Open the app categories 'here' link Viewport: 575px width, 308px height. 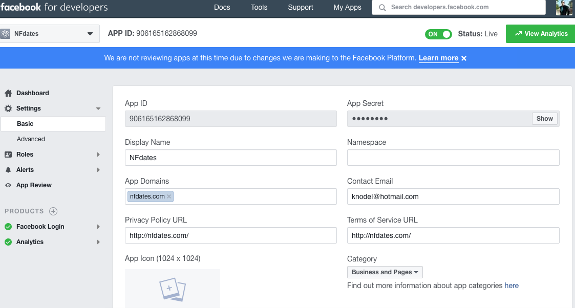point(511,285)
